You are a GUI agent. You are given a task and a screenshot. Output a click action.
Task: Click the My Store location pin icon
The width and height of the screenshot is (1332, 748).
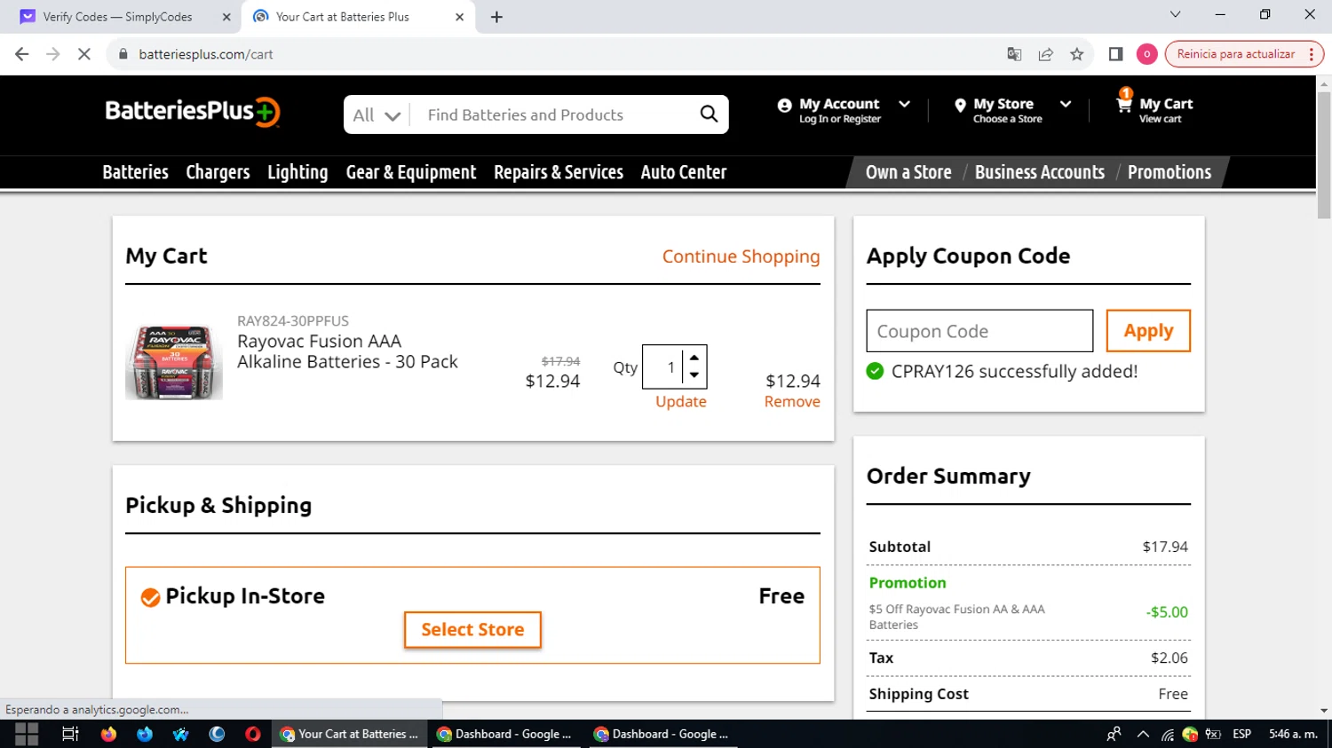pos(960,105)
